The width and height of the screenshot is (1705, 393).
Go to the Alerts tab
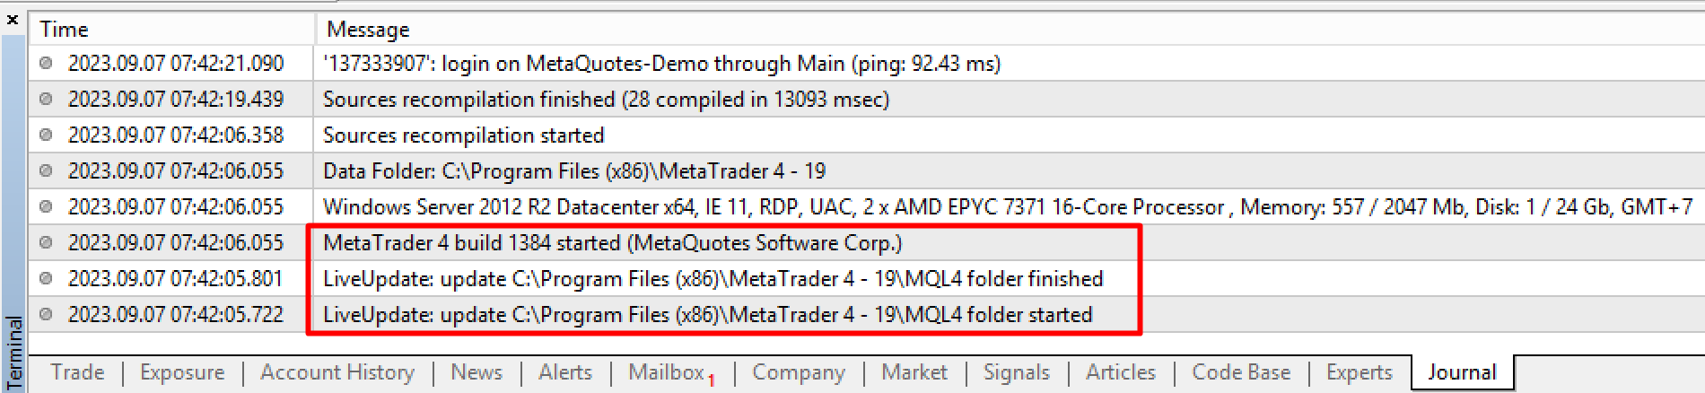pyautogui.click(x=565, y=372)
